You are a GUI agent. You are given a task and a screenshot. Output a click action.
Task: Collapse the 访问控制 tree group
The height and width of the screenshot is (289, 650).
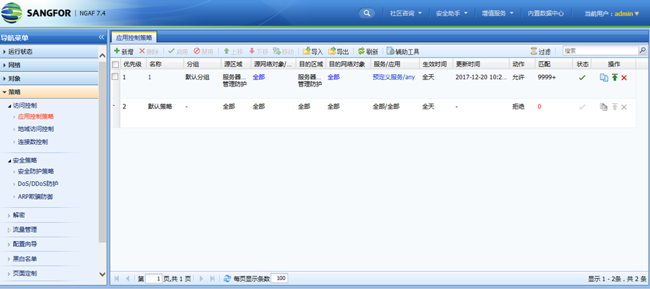[x=10, y=106]
